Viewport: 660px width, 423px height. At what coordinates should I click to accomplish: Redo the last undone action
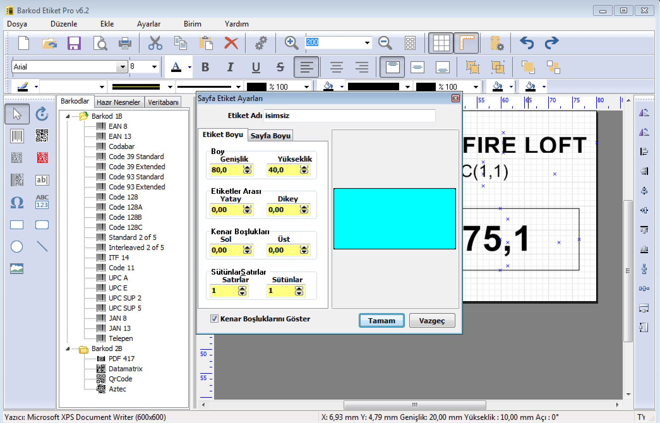[x=552, y=43]
